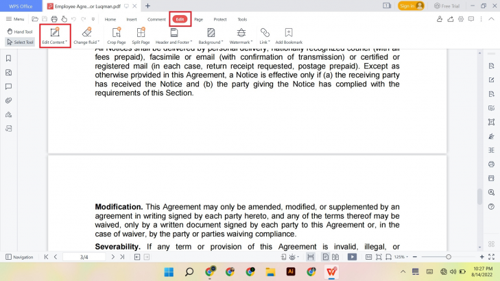Image resolution: width=500 pixels, height=281 pixels.
Task: Click the play slideshow button
Action: click(x=352, y=257)
